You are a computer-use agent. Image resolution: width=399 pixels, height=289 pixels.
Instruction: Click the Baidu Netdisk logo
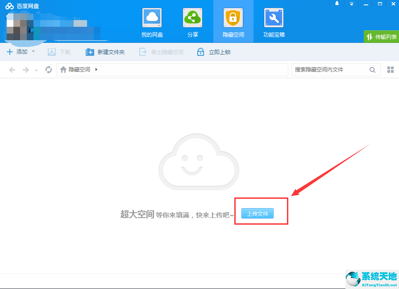click(x=10, y=5)
